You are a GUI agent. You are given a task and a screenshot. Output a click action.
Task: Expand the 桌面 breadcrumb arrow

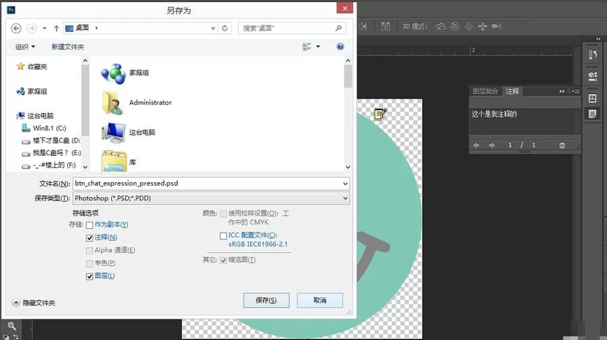coord(97,29)
